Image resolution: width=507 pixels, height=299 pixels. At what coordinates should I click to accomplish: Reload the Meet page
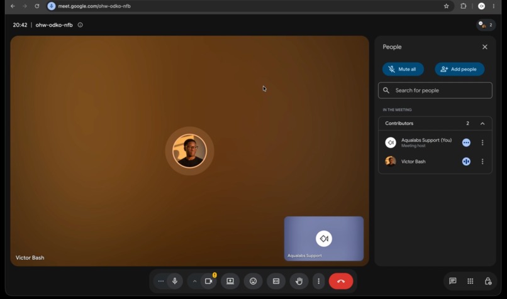[x=37, y=6]
